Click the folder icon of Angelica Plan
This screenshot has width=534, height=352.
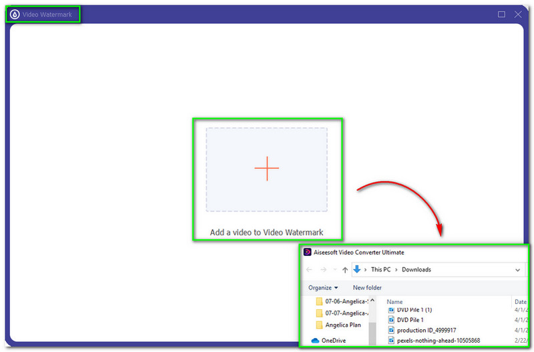click(x=319, y=325)
